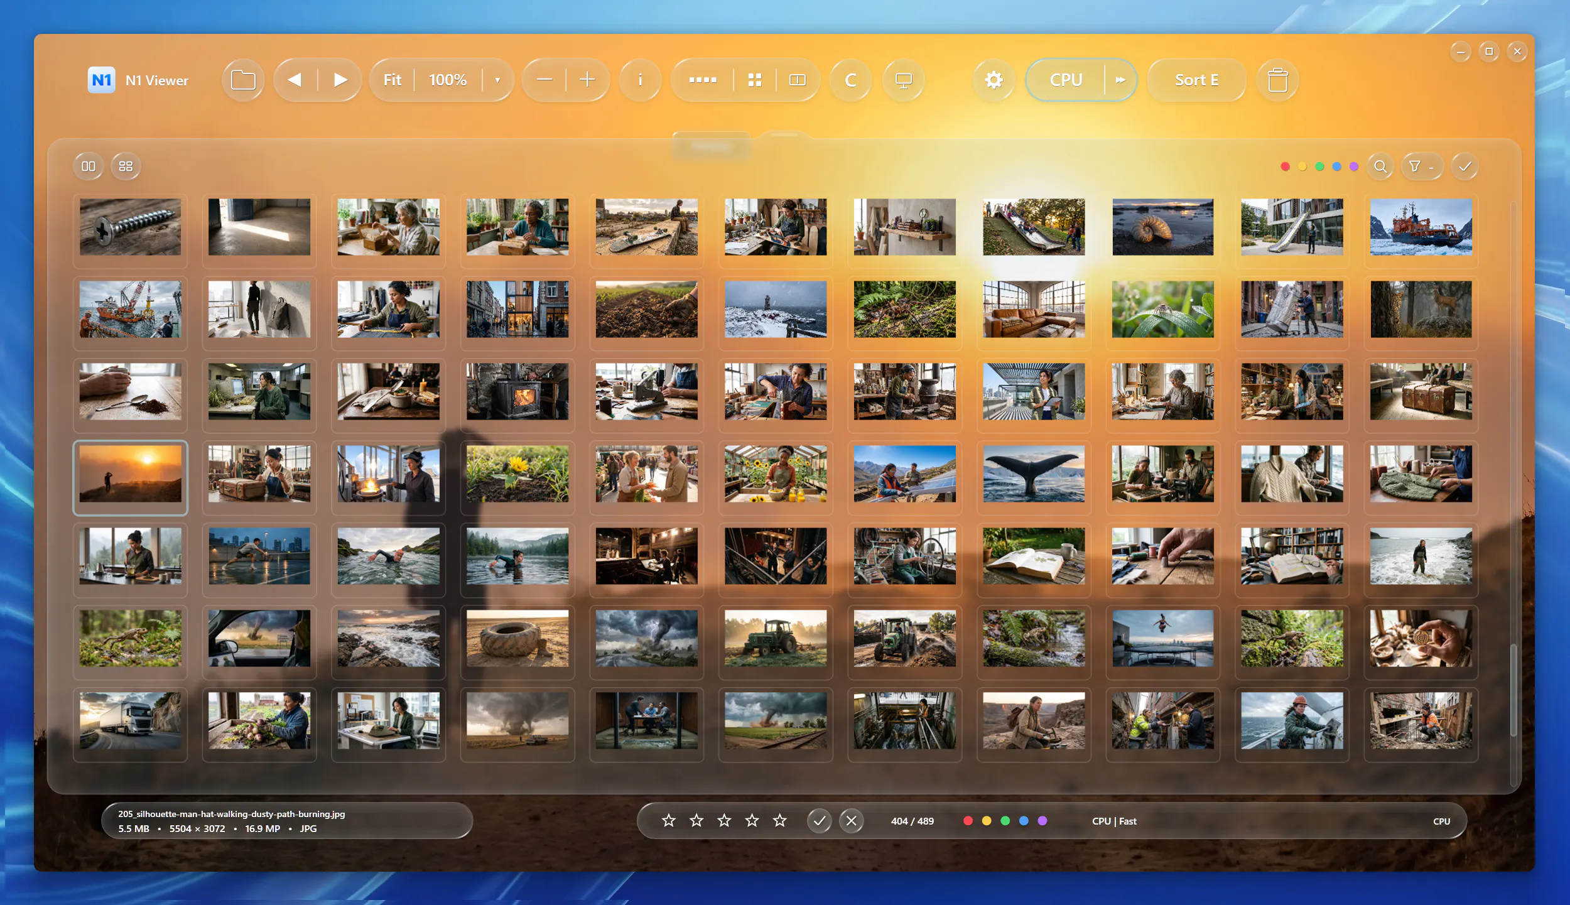Click the 404 / 489 image counter
The image size is (1570, 905).
coord(912,821)
